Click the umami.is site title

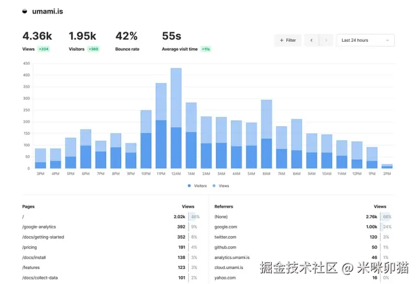coord(48,11)
